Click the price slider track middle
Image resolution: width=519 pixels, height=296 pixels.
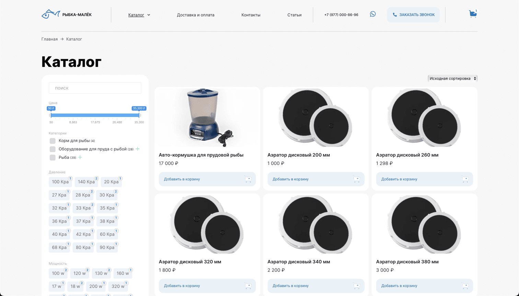pyautogui.click(x=95, y=115)
